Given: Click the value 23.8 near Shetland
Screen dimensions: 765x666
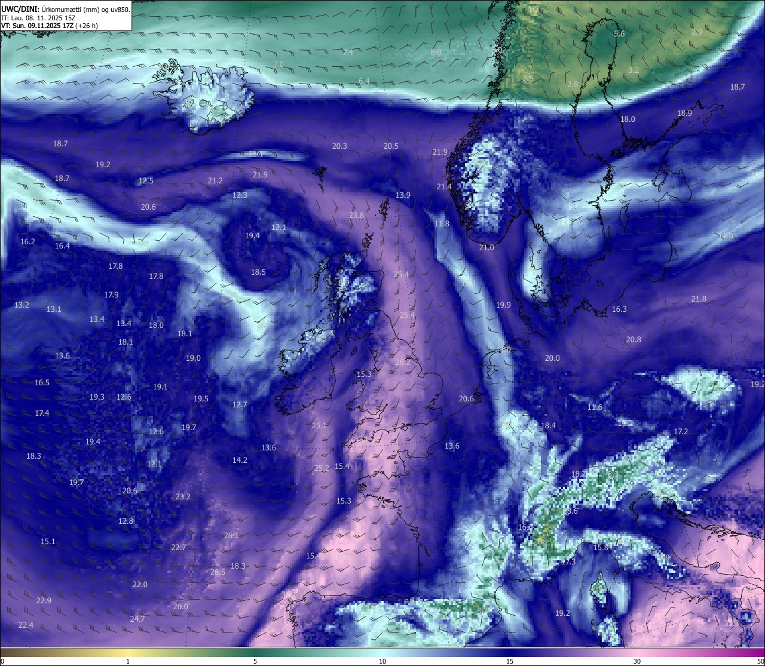Looking at the screenshot, I should coord(356,215).
